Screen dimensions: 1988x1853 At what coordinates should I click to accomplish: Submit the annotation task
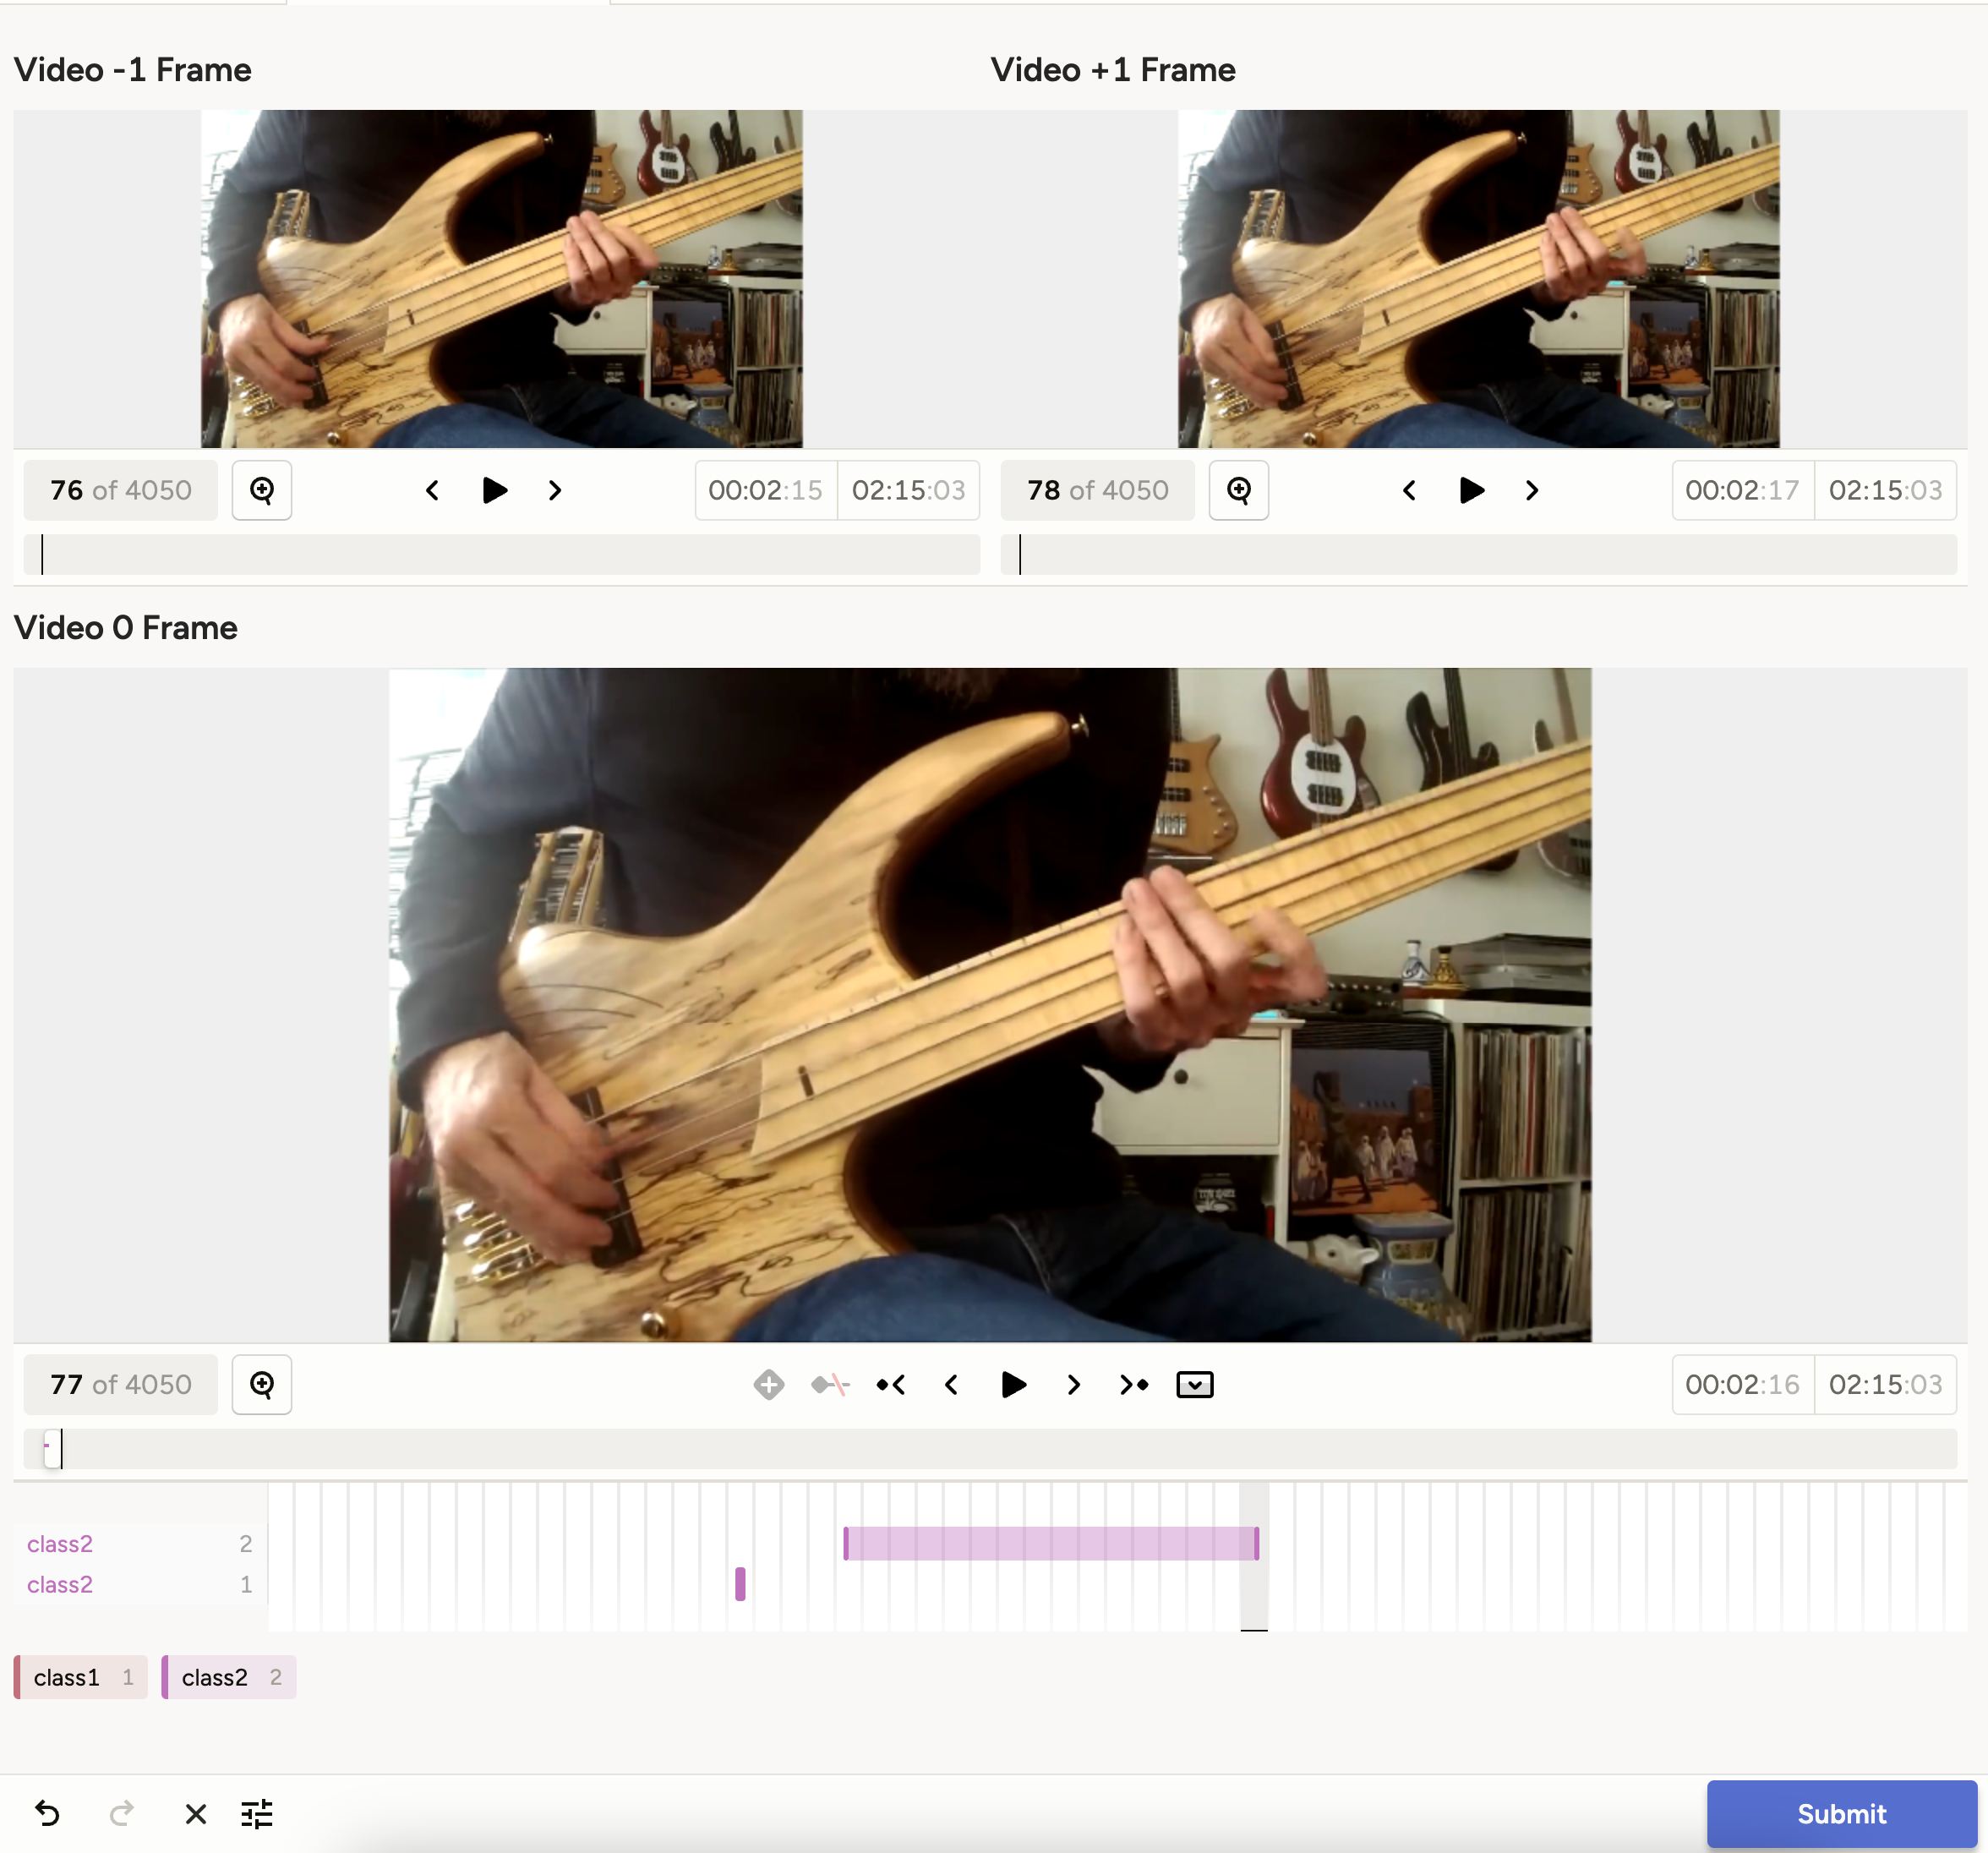point(1840,1813)
